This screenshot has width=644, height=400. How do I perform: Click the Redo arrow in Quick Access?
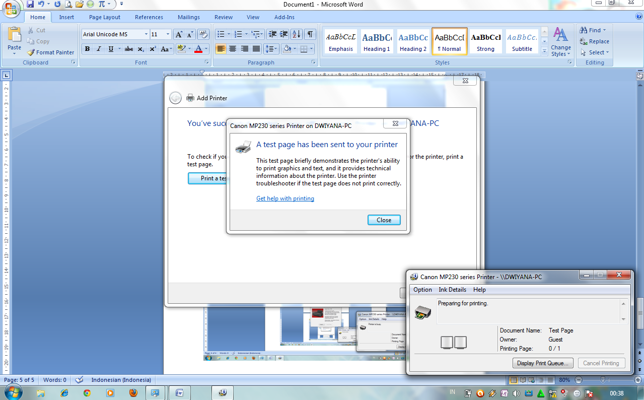56,4
